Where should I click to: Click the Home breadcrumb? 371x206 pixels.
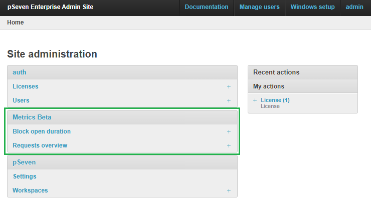(16, 22)
